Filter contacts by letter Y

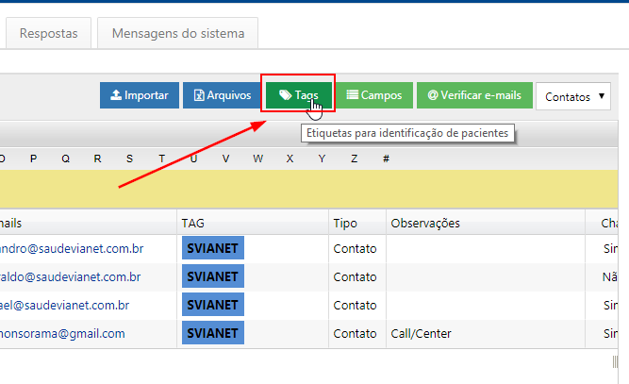(322, 159)
